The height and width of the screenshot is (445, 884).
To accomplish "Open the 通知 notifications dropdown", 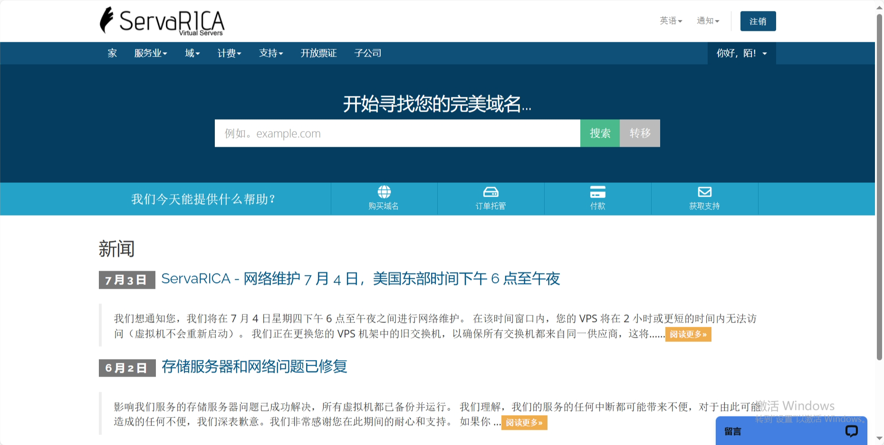I will coord(708,21).
